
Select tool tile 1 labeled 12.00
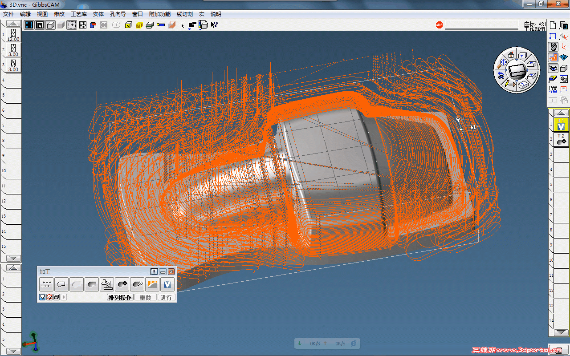point(13,35)
